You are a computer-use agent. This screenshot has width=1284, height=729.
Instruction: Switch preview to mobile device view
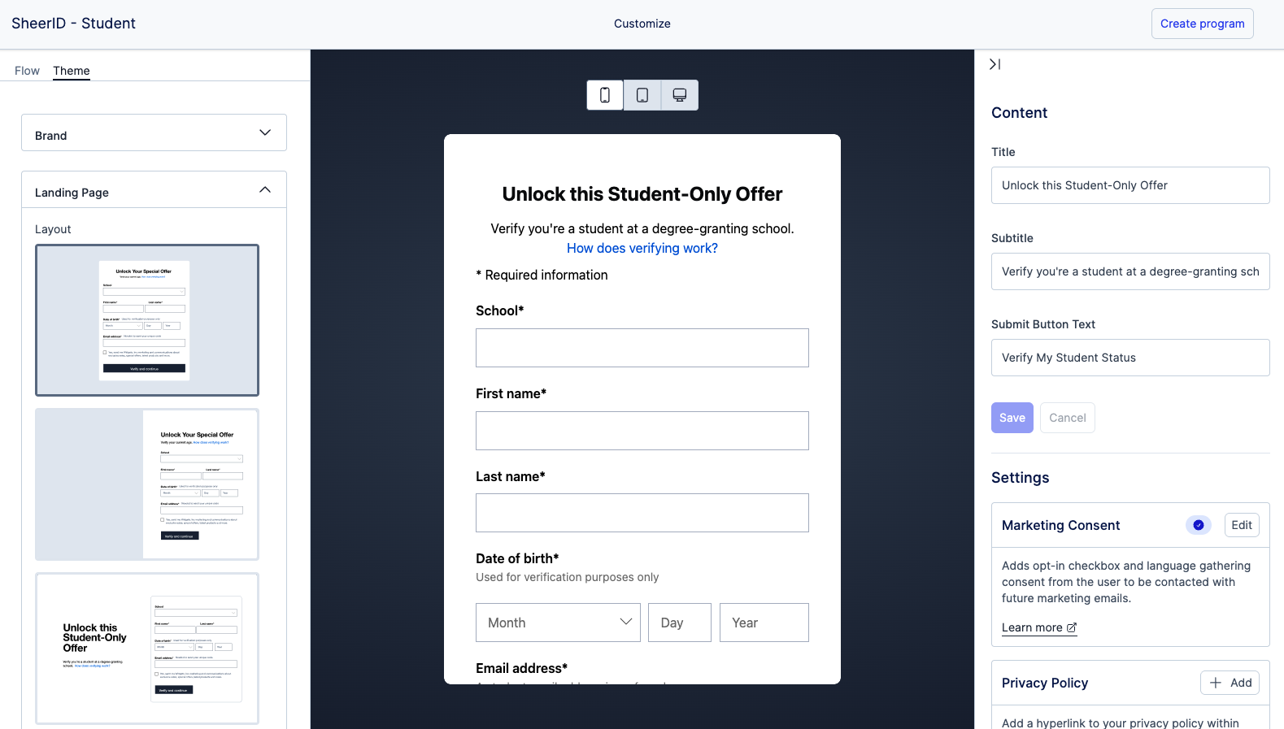(x=605, y=95)
